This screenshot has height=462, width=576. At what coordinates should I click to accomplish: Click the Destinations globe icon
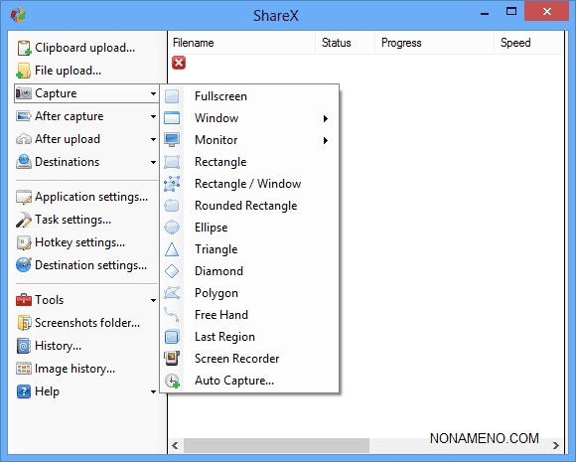click(x=24, y=162)
